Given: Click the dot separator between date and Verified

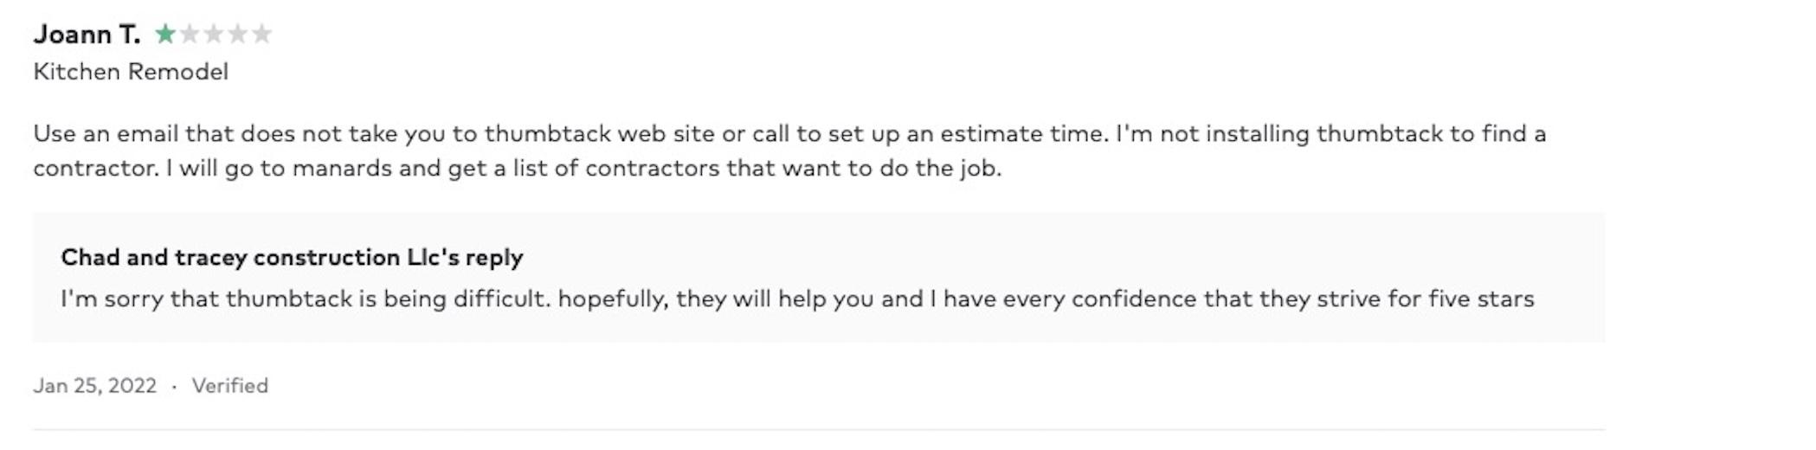Looking at the screenshot, I should click(x=174, y=387).
